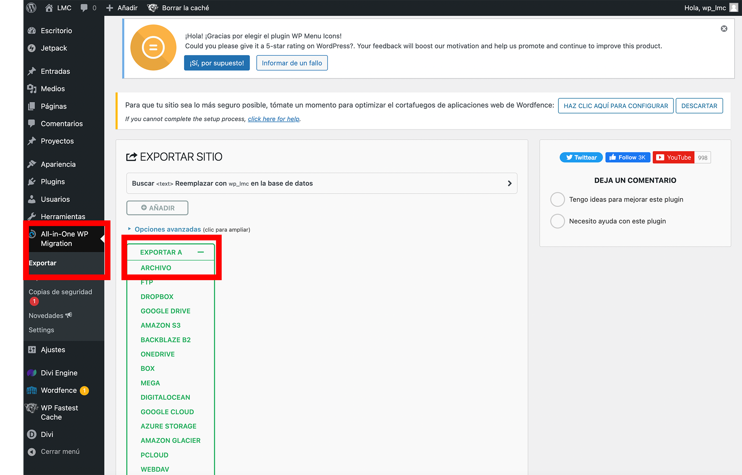Click the plus icon next to Añadir
The height and width of the screenshot is (475, 742).
[x=109, y=8]
